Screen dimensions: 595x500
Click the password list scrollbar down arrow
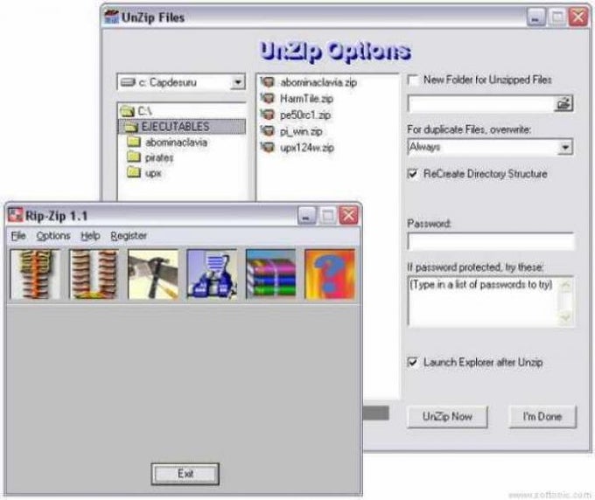point(565,317)
